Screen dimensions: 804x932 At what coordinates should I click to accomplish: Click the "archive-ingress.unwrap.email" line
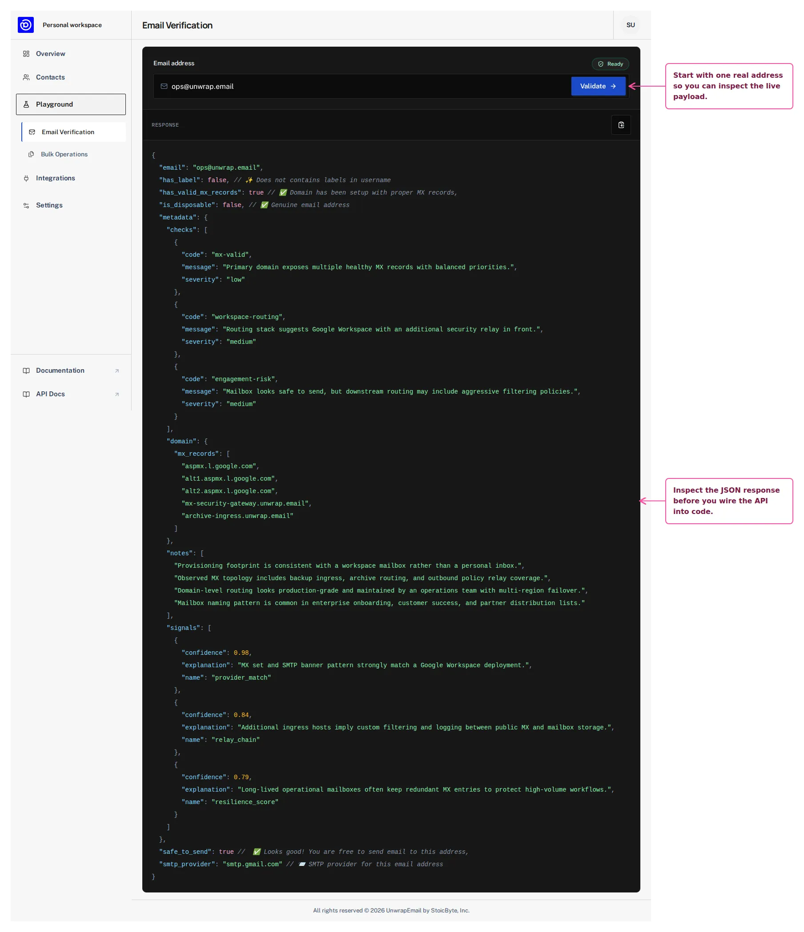pos(237,516)
